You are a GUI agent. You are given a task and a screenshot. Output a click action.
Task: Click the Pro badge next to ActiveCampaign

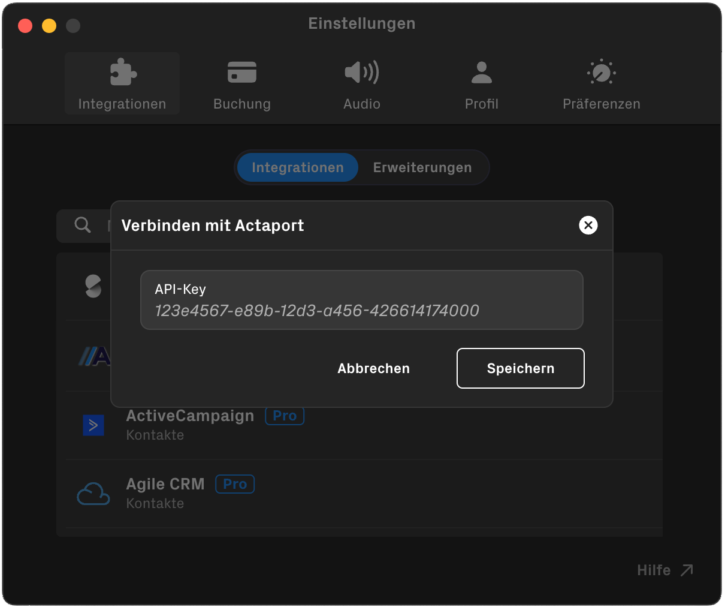point(284,416)
